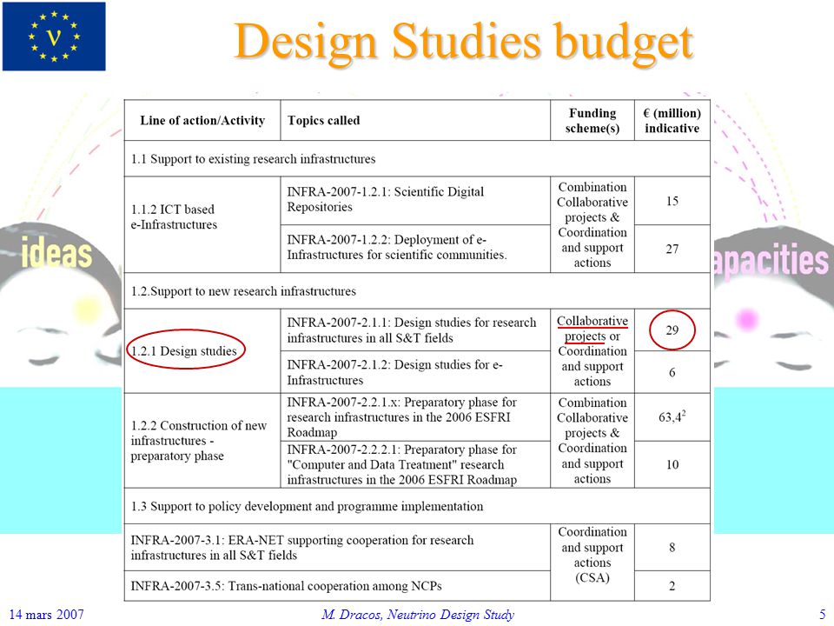Click 'M. Dracos, Neutrino Design Study' footer

[418, 615]
